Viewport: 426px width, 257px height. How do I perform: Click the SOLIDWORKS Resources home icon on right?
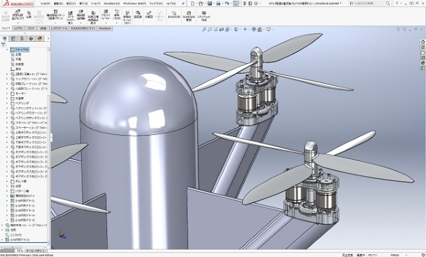click(x=422, y=42)
